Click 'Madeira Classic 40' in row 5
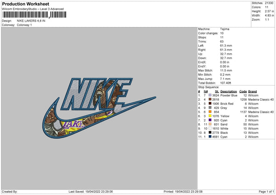Viewport: 276px width, 195px height. pyautogui.click(x=261, y=112)
